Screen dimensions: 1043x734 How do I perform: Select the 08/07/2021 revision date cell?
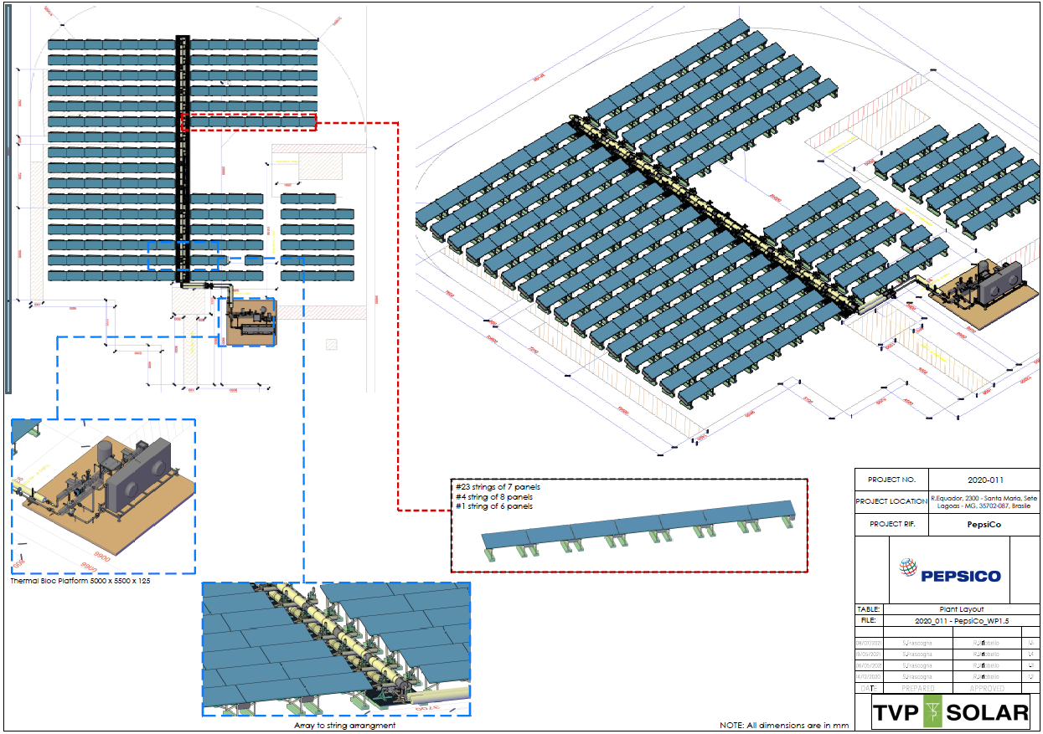pos(869,644)
